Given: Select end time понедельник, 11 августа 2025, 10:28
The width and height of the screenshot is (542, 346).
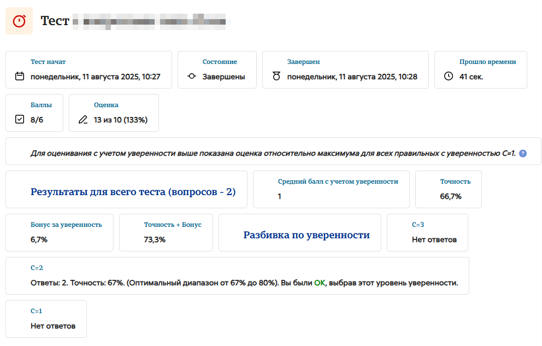Looking at the screenshot, I should (352, 77).
